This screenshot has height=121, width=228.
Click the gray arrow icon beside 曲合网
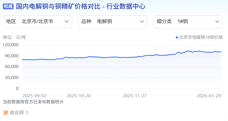tap(27, 112)
